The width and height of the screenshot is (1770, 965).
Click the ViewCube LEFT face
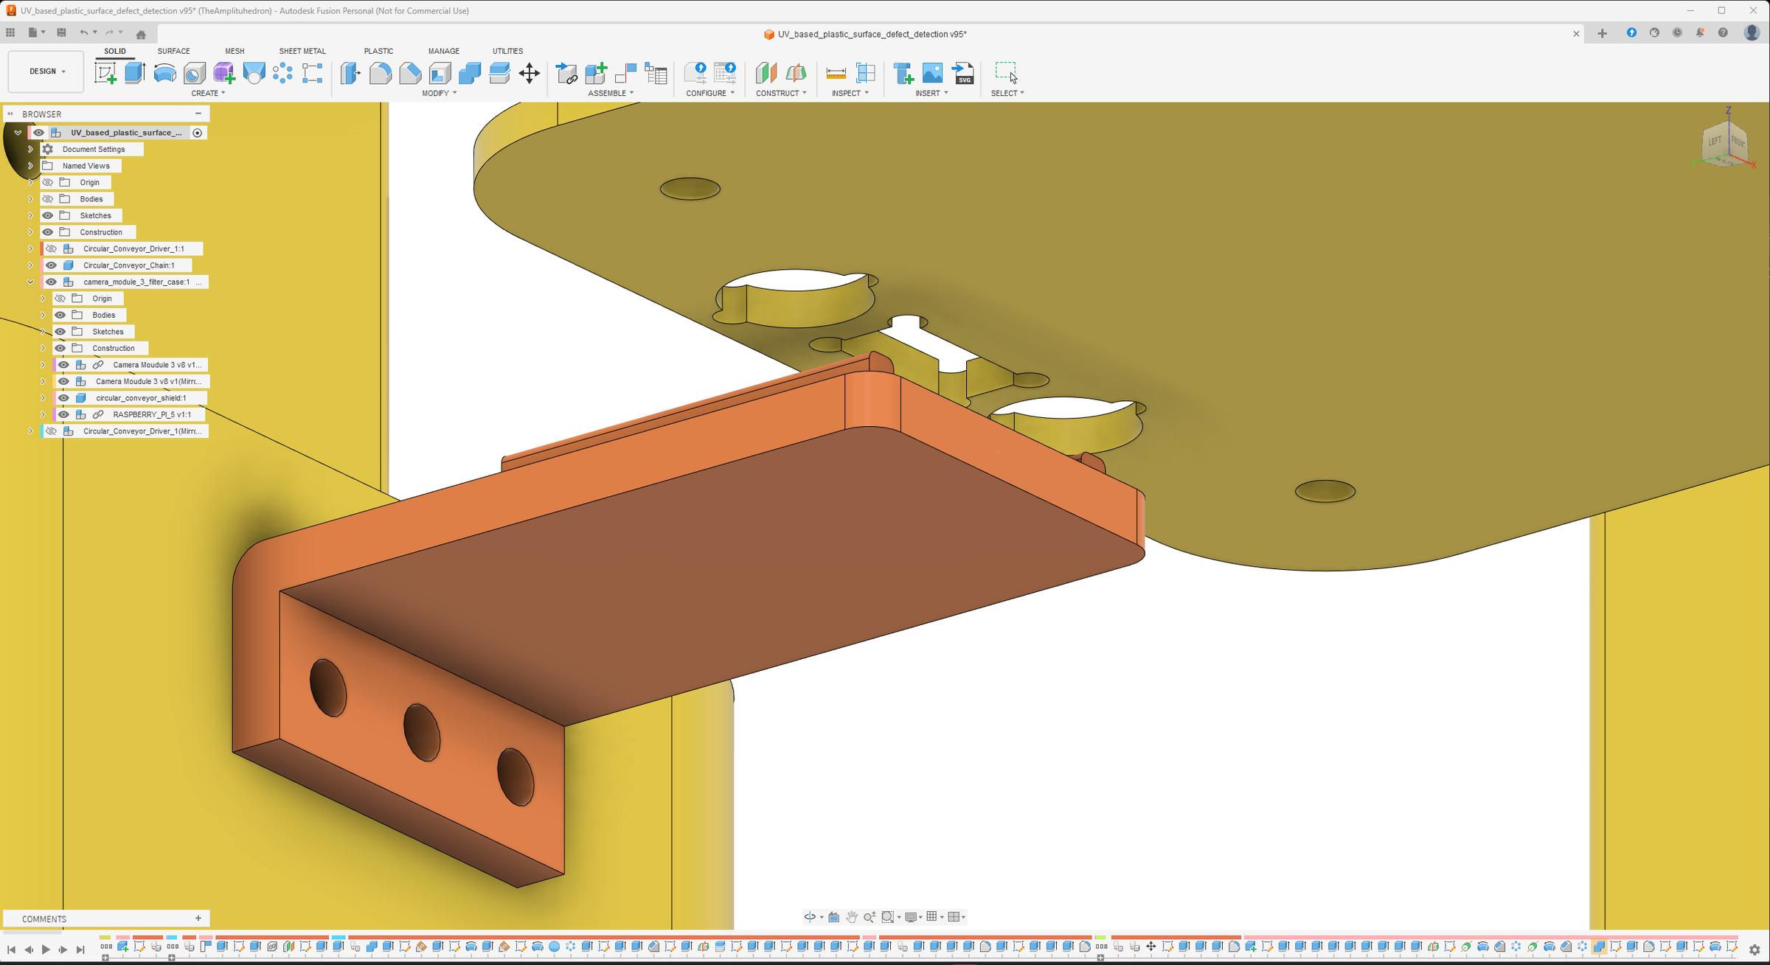click(1715, 142)
